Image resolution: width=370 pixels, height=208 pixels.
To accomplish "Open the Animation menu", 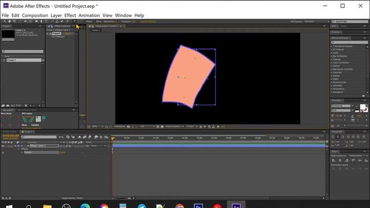I will click(x=89, y=16).
